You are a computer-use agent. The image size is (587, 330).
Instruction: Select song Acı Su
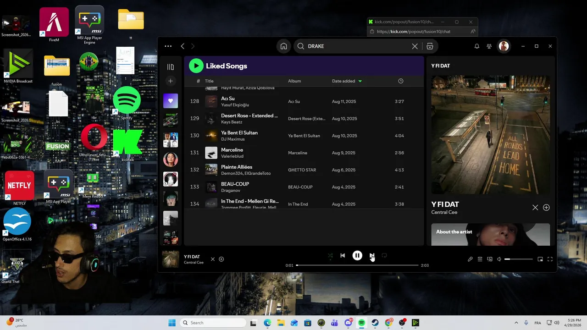(x=228, y=99)
